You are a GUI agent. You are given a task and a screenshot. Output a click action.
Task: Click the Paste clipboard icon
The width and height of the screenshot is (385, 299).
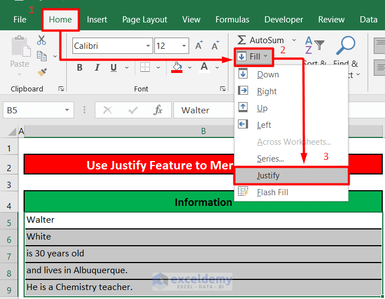pyautogui.click(x=21, y=46)
